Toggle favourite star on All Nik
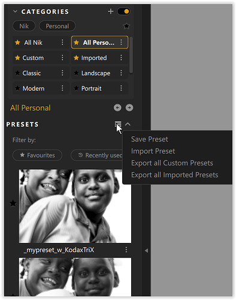 [17, 42]
